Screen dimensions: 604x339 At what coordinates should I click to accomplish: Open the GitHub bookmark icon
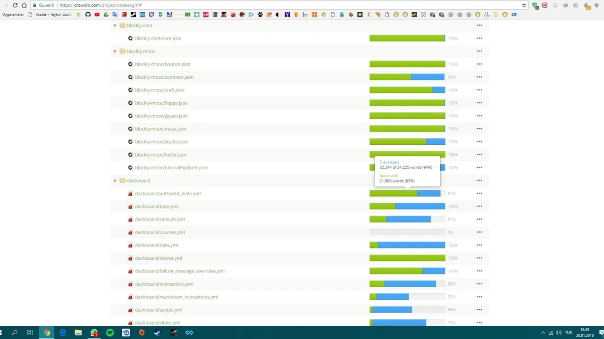coord(87,15)
